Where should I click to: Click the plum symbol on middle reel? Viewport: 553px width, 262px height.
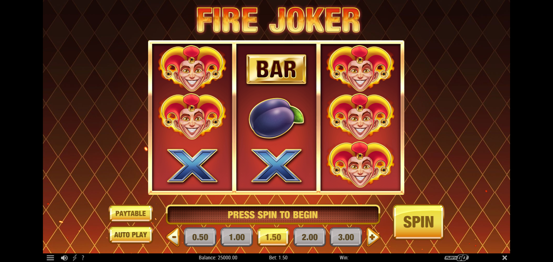pos(276,117)
